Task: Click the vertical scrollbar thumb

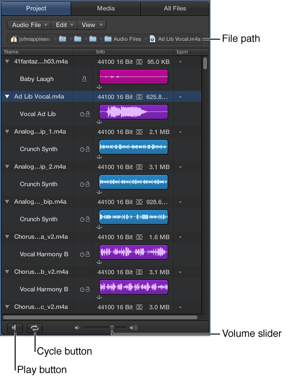Action: [x=205, y=63]
